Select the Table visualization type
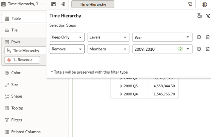The width and height of the screenshot is (211, 137). (24, 18)
